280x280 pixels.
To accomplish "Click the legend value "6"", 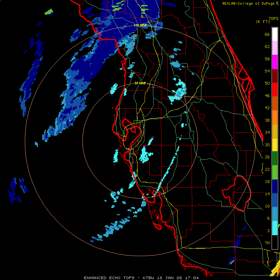I will coord(268,218).
